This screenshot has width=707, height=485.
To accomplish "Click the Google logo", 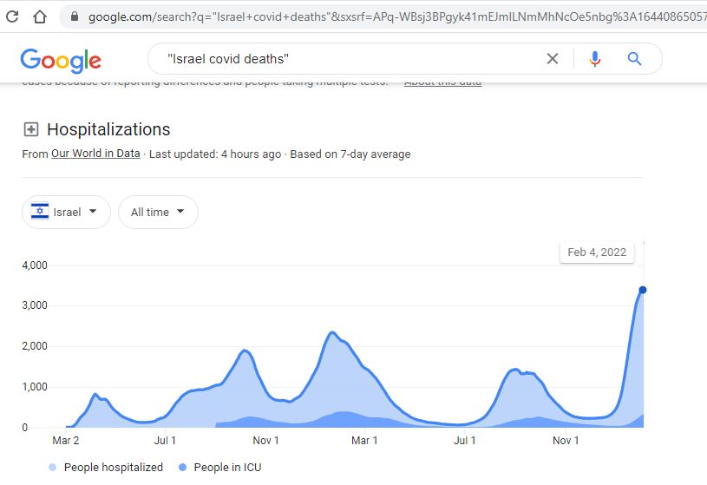I will coord(61,60).
